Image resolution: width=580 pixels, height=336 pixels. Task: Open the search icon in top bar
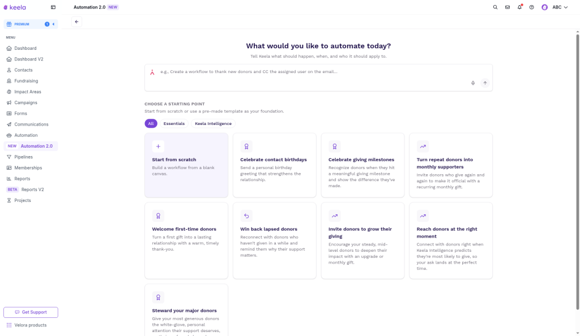click(495, 7)
